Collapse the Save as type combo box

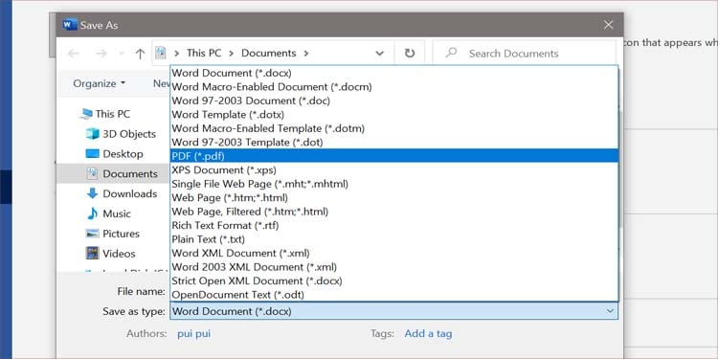click(610, 311)
